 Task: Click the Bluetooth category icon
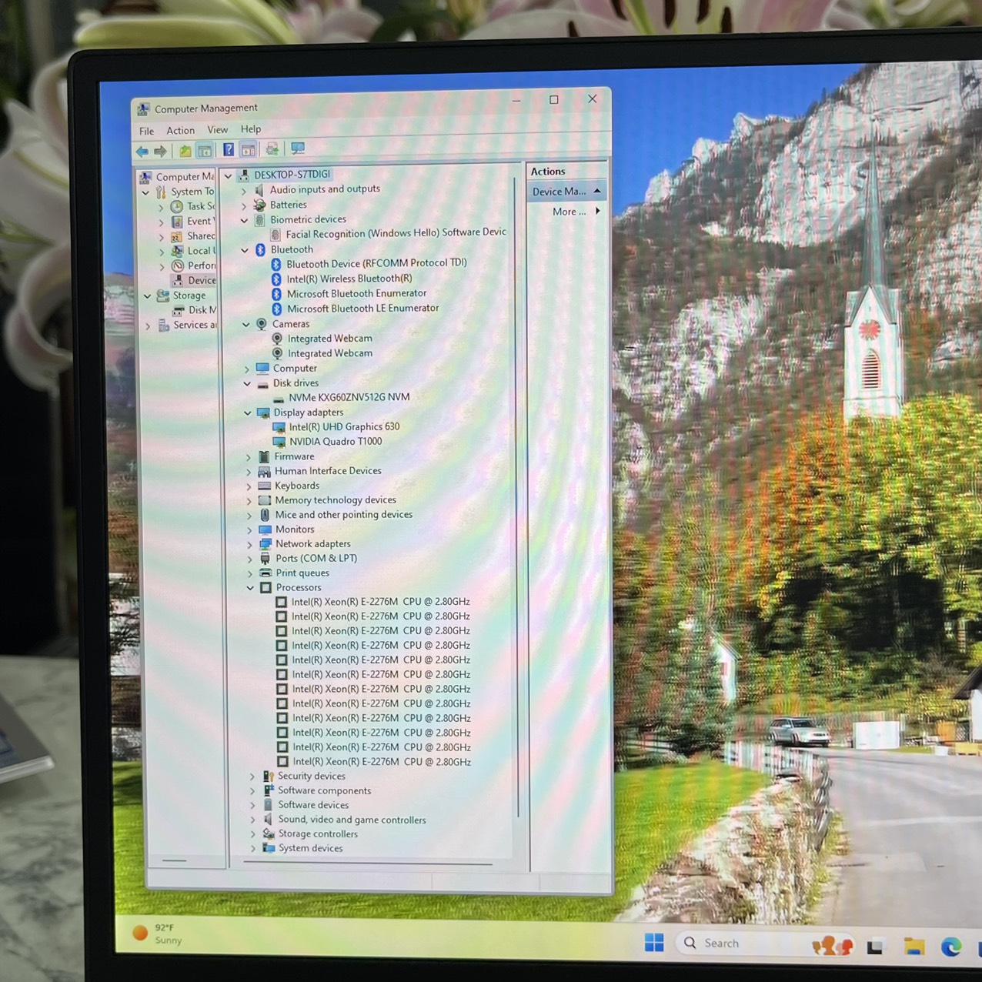coord(260,249)
